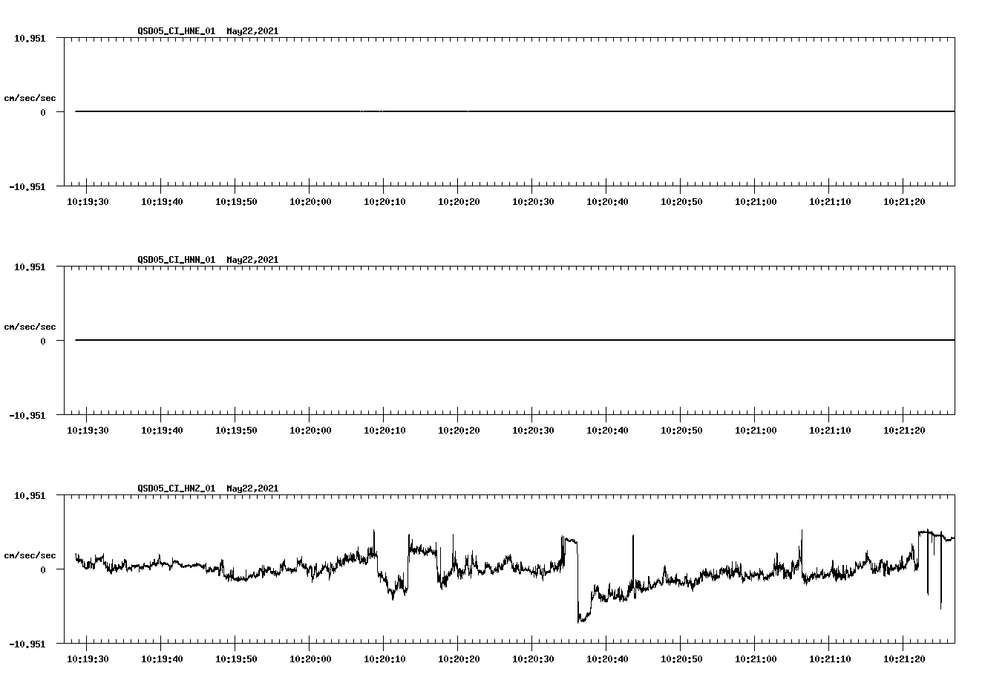Click the 10:20:50 time label under HNE plot
This screenshot has height=686, width=1008.
click(681, 201)
